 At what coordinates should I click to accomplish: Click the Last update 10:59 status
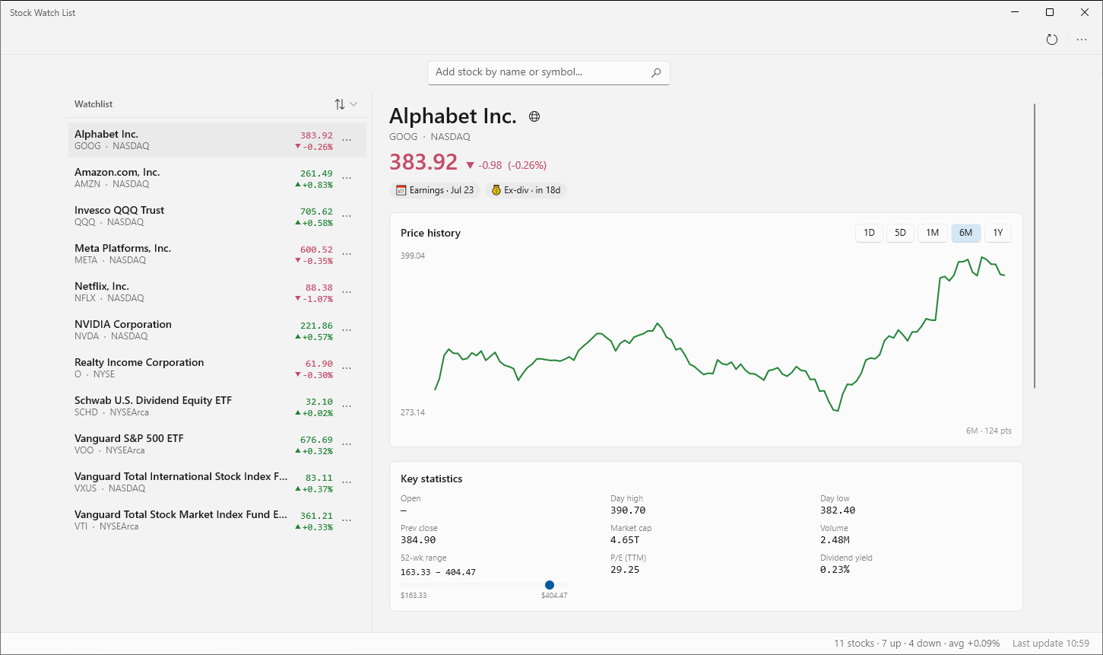[x=1051, y=644]
